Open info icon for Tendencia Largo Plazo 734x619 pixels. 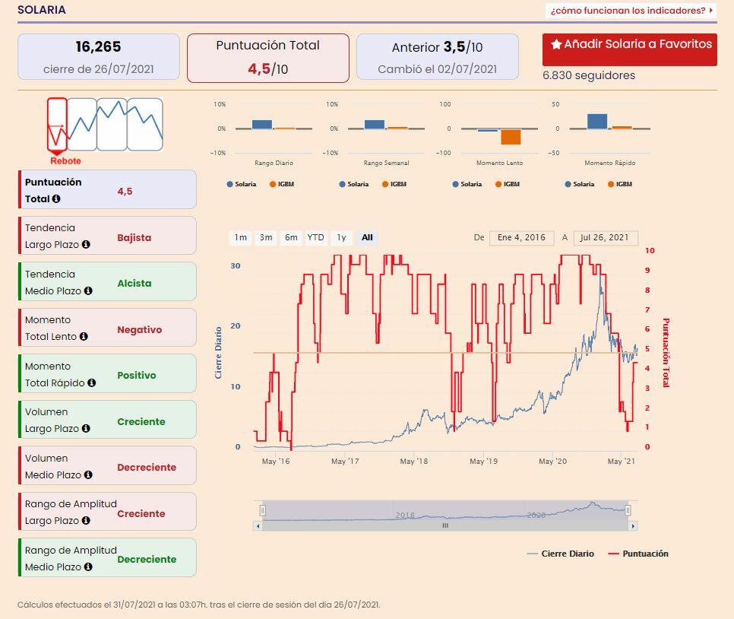[86, 245]
